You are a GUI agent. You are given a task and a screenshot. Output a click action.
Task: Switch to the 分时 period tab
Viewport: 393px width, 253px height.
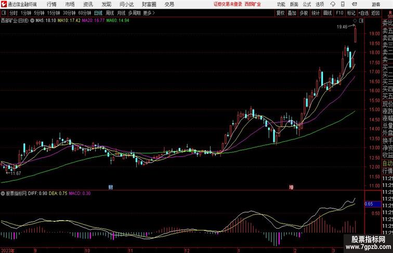(14, 13)
